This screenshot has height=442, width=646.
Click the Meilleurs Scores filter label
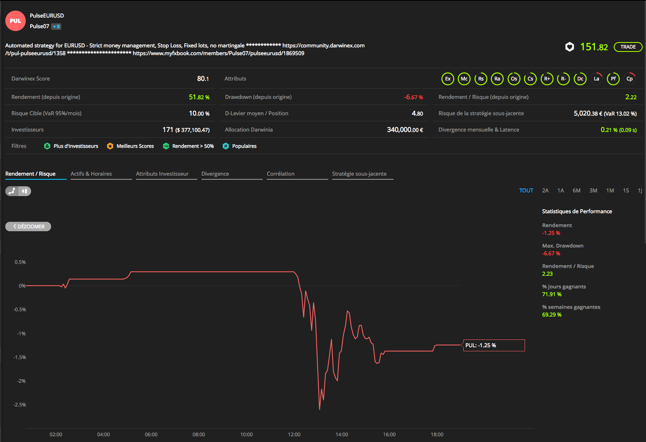tap(135, 146)
